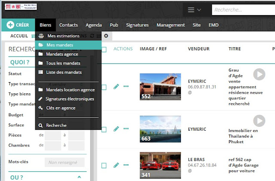This screenshot has height=181, width=275.
Task: Open the Signatures menu
Action: [137, 25]
